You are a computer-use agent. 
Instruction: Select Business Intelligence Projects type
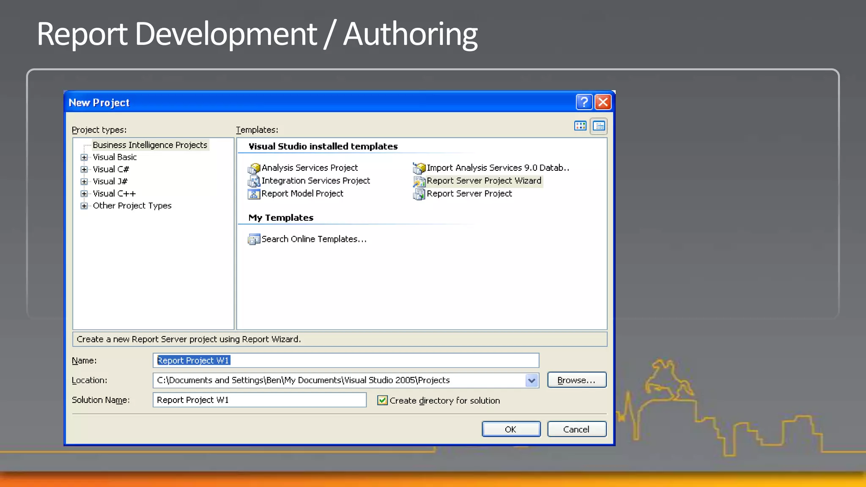[x=150, y=145]
